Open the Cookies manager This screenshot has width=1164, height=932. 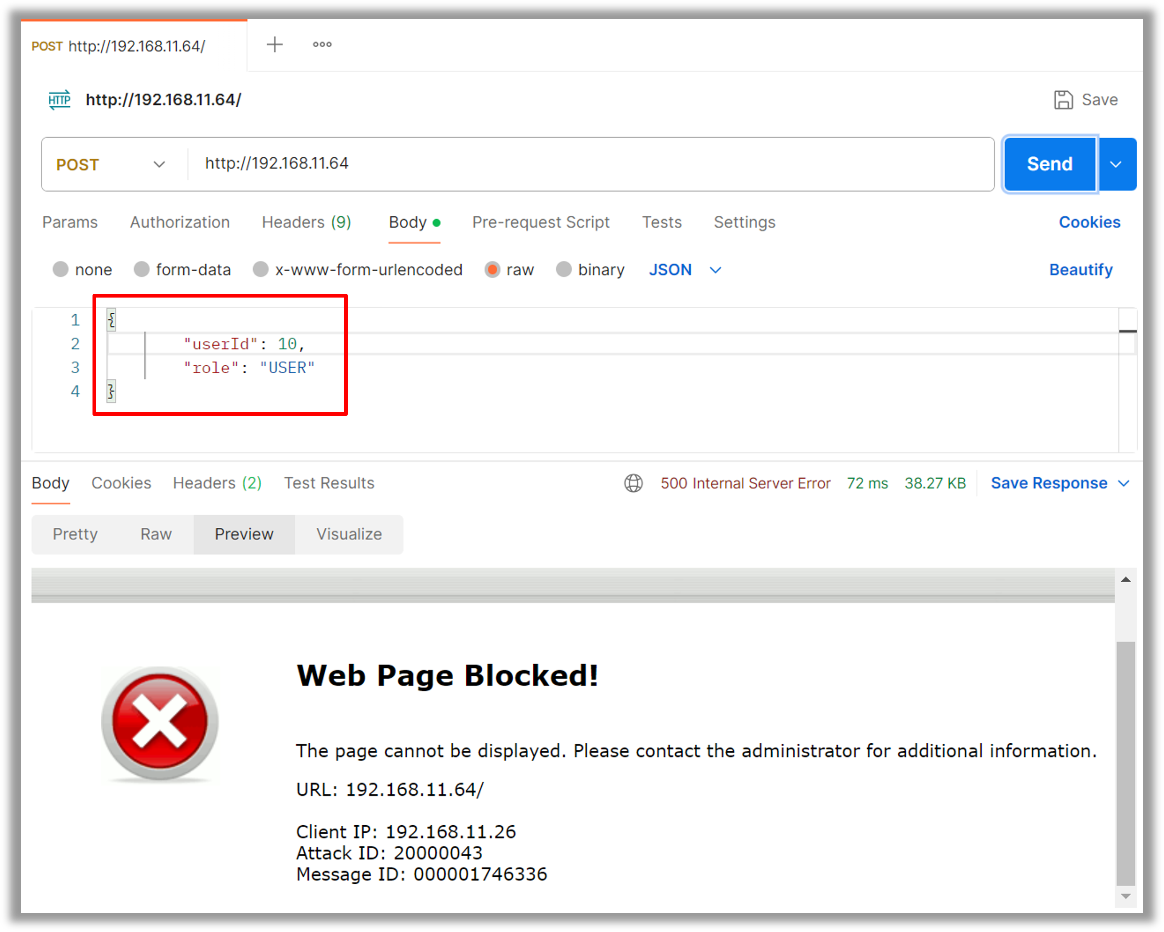(x=1089, y=222)
